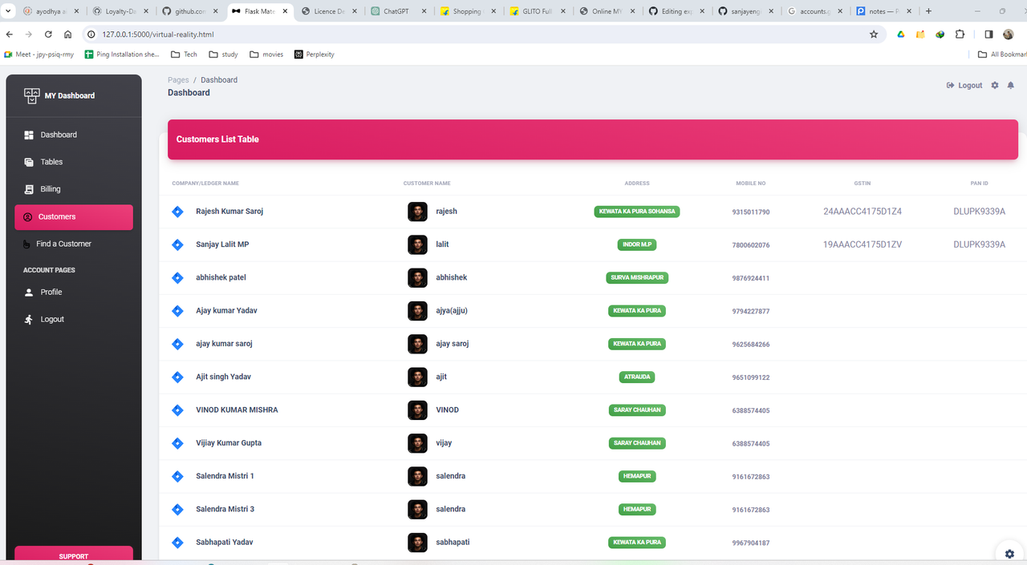Open movies bookmarks folder

click(266, 54)
